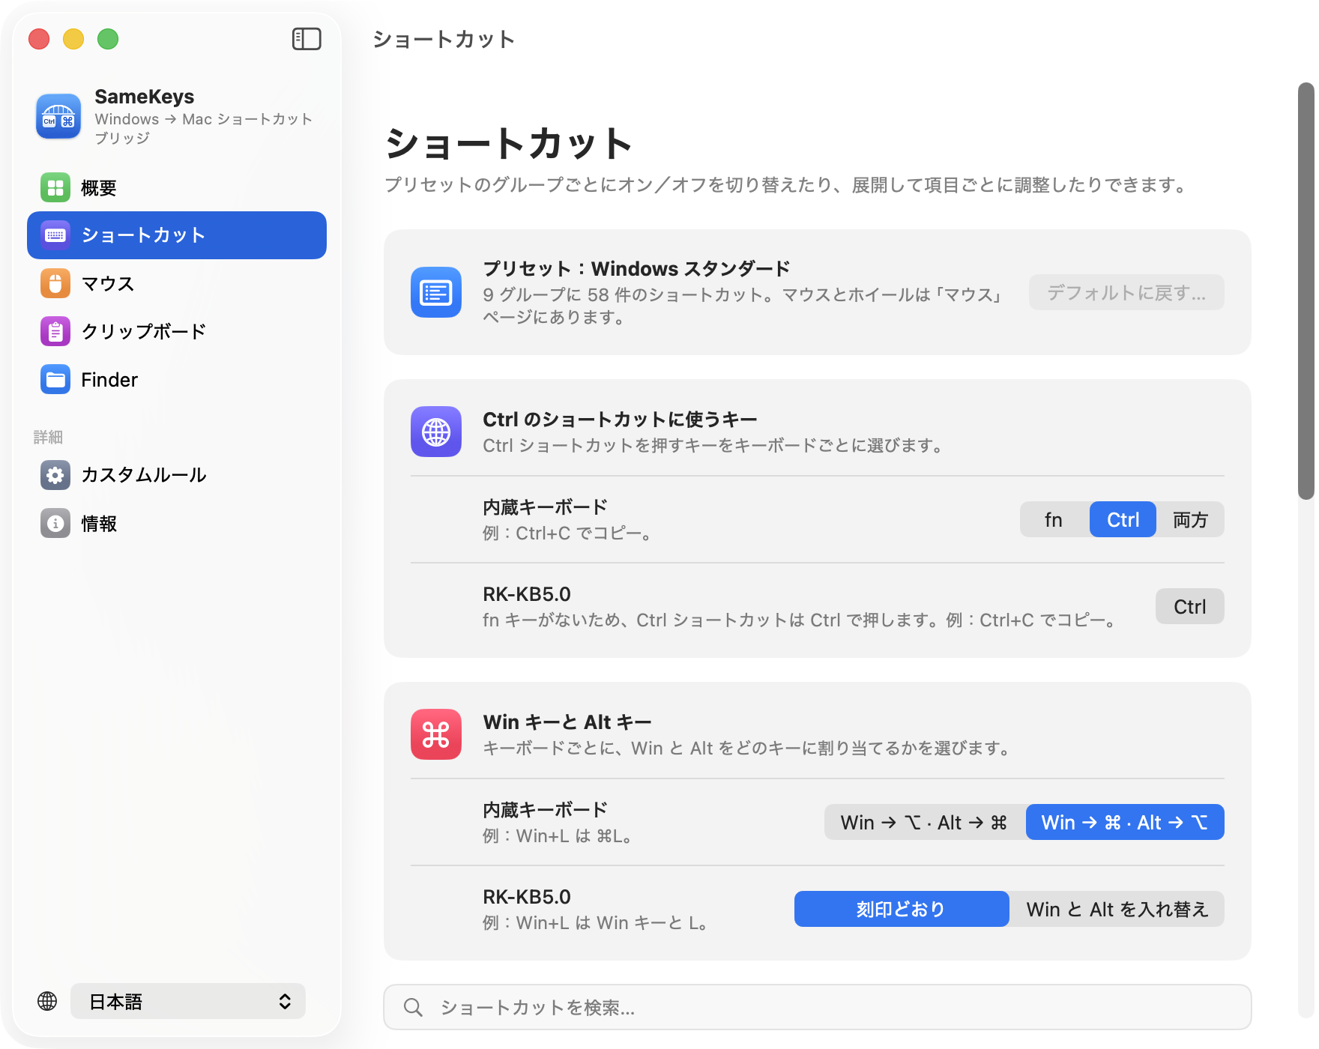
Task: Click the magnifier icon in the search field
Action: (x=413, y=1007)
